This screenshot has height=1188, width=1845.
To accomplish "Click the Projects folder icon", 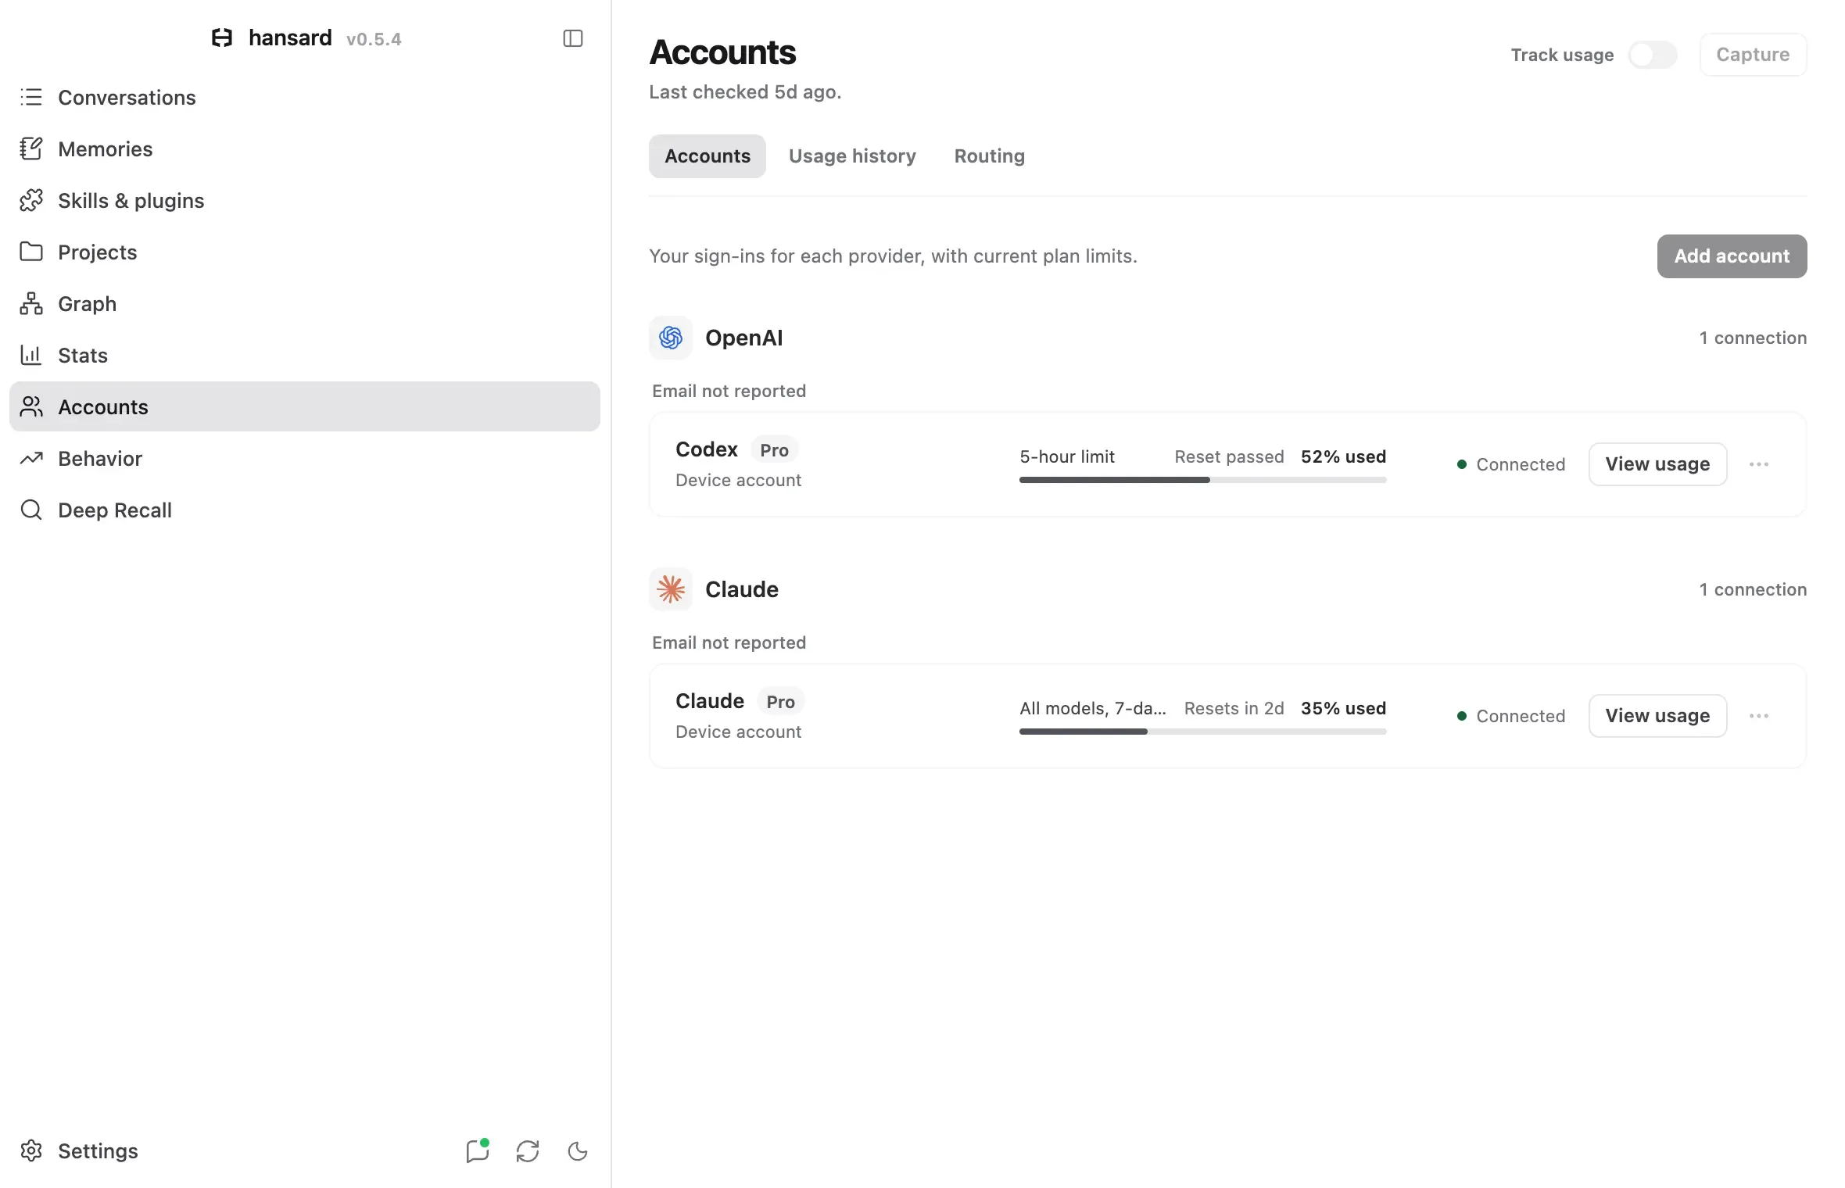I will pos(31,252).
